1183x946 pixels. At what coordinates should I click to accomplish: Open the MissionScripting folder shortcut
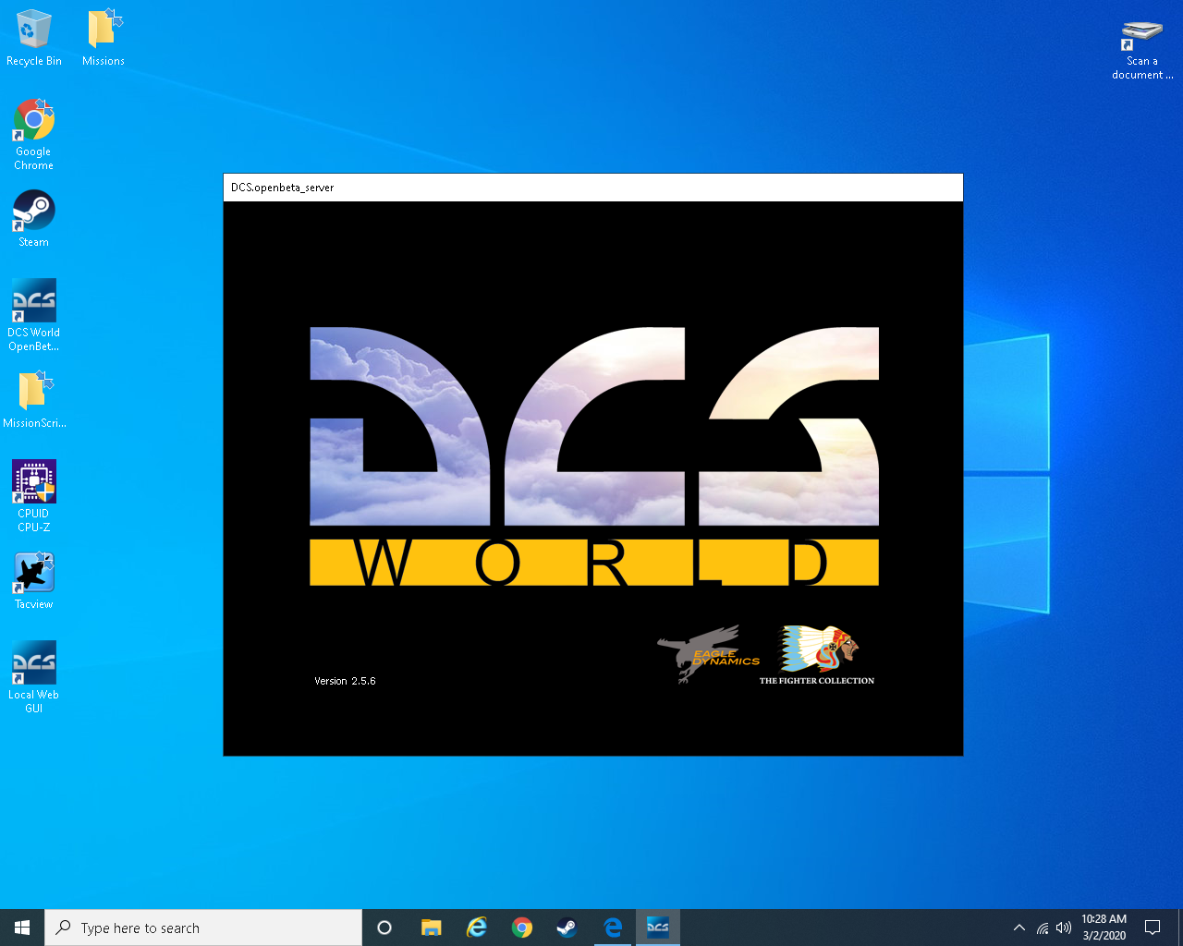coord(33,400)
